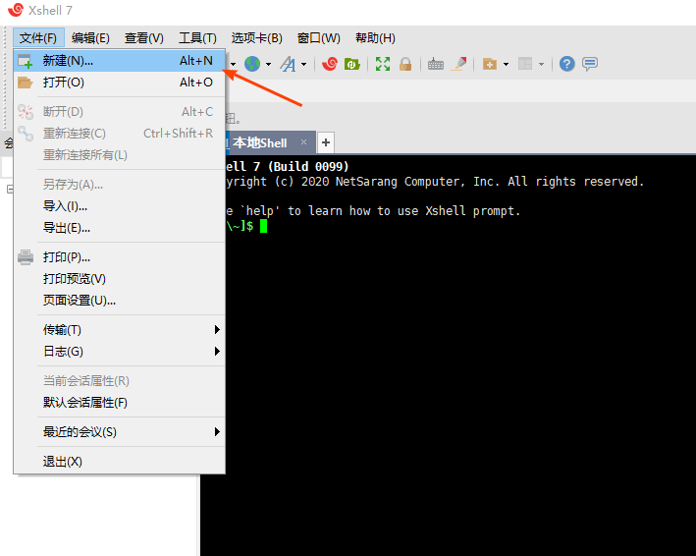696x556 pixels.
Task: Expand the dropdown arrow next to the globe icon
Action: 269,65
